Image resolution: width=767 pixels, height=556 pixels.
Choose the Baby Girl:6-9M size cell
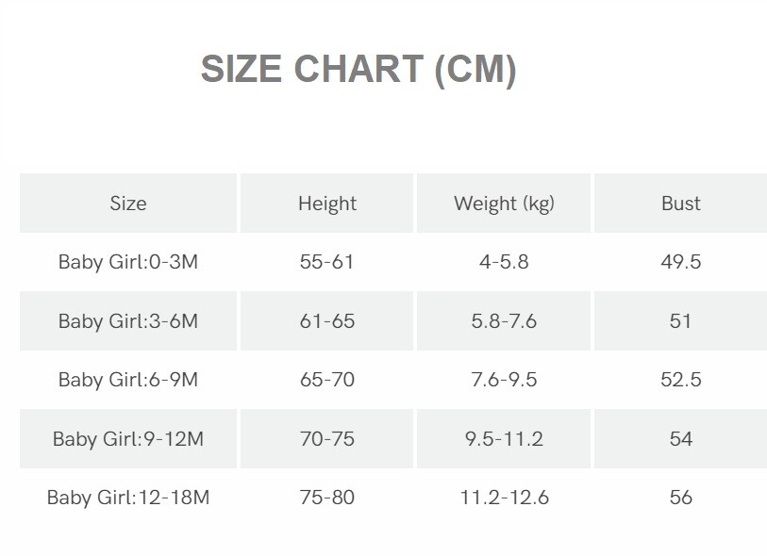pos(128,380)
